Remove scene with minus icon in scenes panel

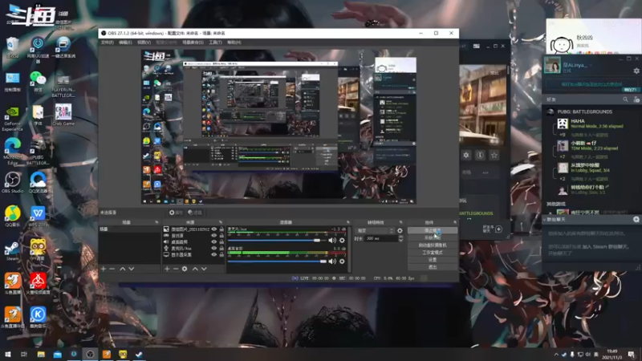tap(112, 269)
